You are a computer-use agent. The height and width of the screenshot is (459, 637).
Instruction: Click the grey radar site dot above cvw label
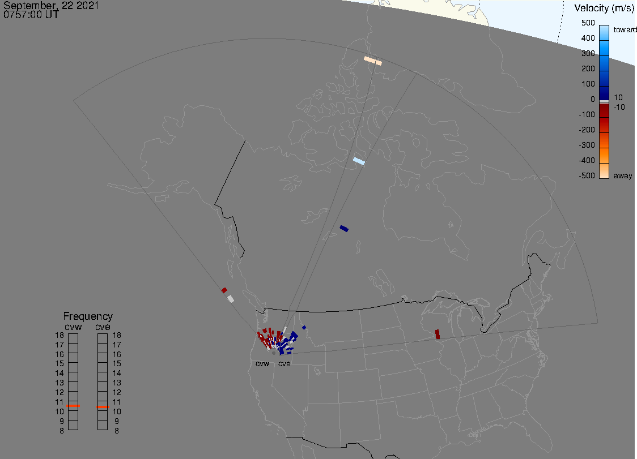click(x=274, y=353)
